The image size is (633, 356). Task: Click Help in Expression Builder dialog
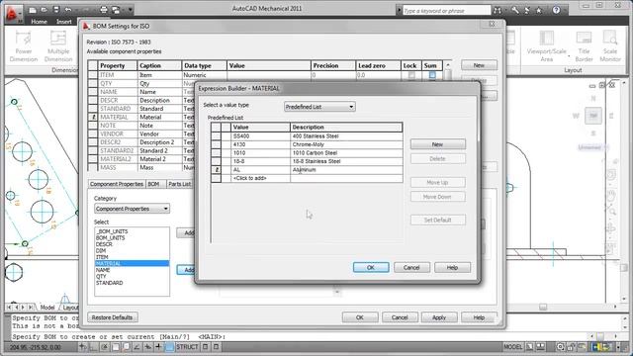point(452,268)
